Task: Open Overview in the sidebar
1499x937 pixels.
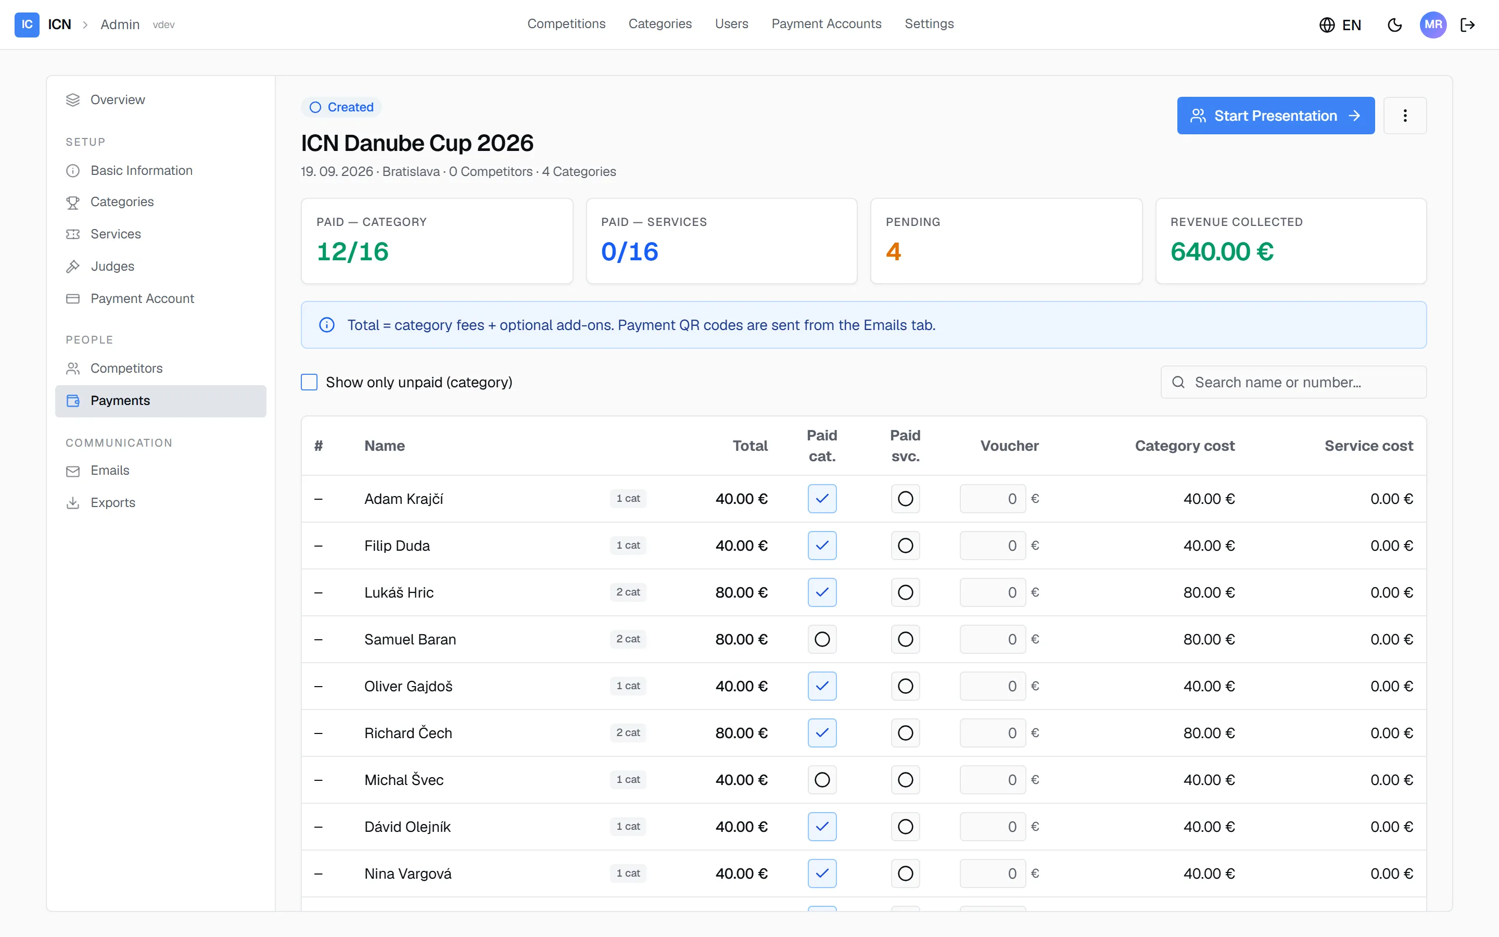Action: 160,100
